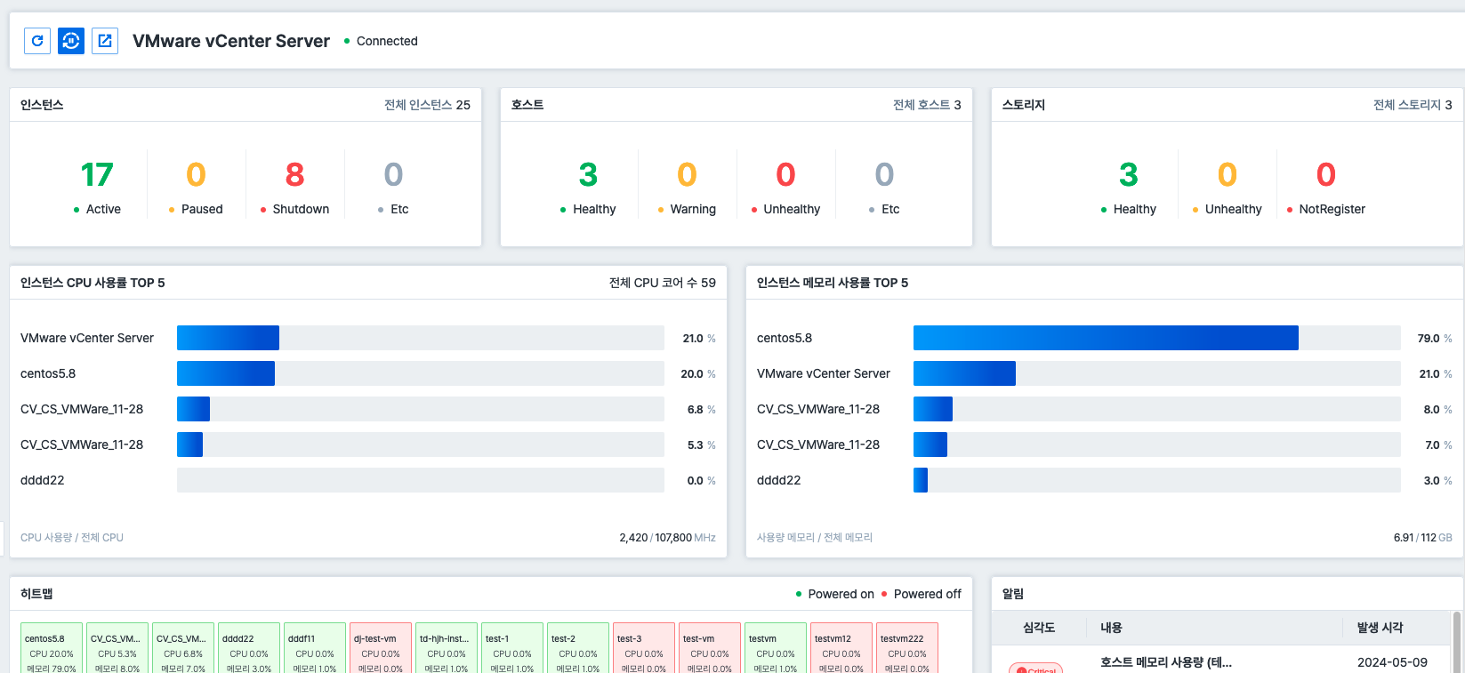Open the dj-test-vm heatmap tile
The height and width of the screenshot is (673, 1465).
point(381,649)
